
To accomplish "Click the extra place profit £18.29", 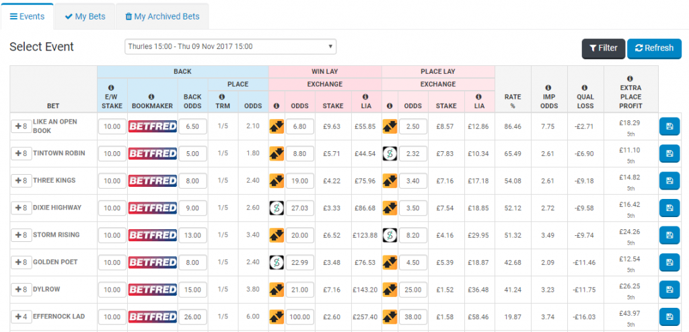I will click(630, 123).
